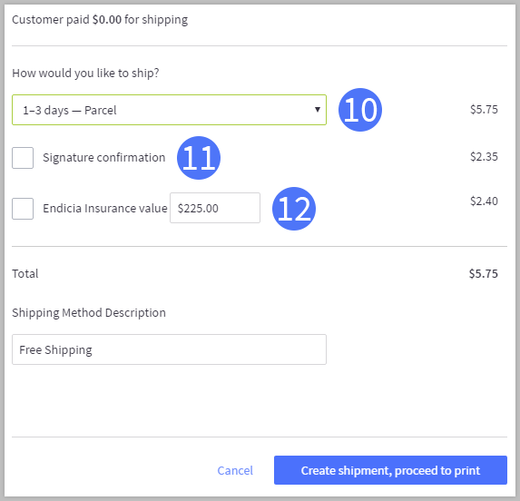Screen dimensions: 520x501
Task: Click the How would you like to ship heading
Action: (85, 73)
